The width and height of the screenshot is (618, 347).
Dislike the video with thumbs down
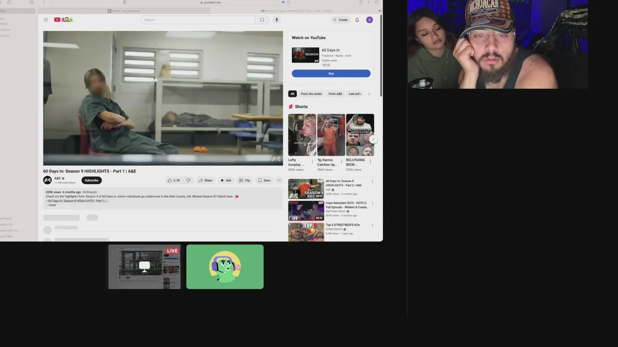(x=188, y=180)
